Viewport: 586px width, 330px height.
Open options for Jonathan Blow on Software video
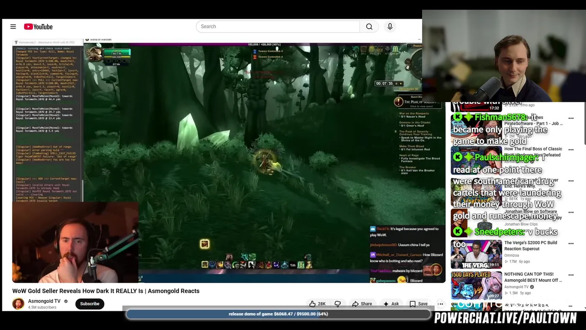tap(571, 213)
